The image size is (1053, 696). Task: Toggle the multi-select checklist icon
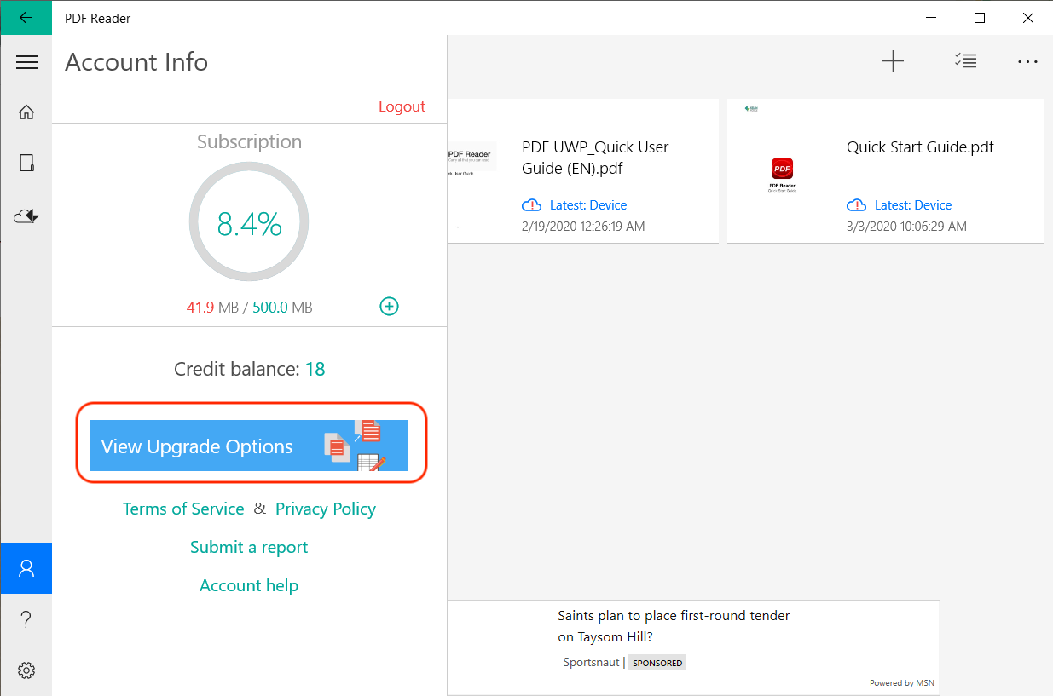pyautogui.click(x=965, y=61)
